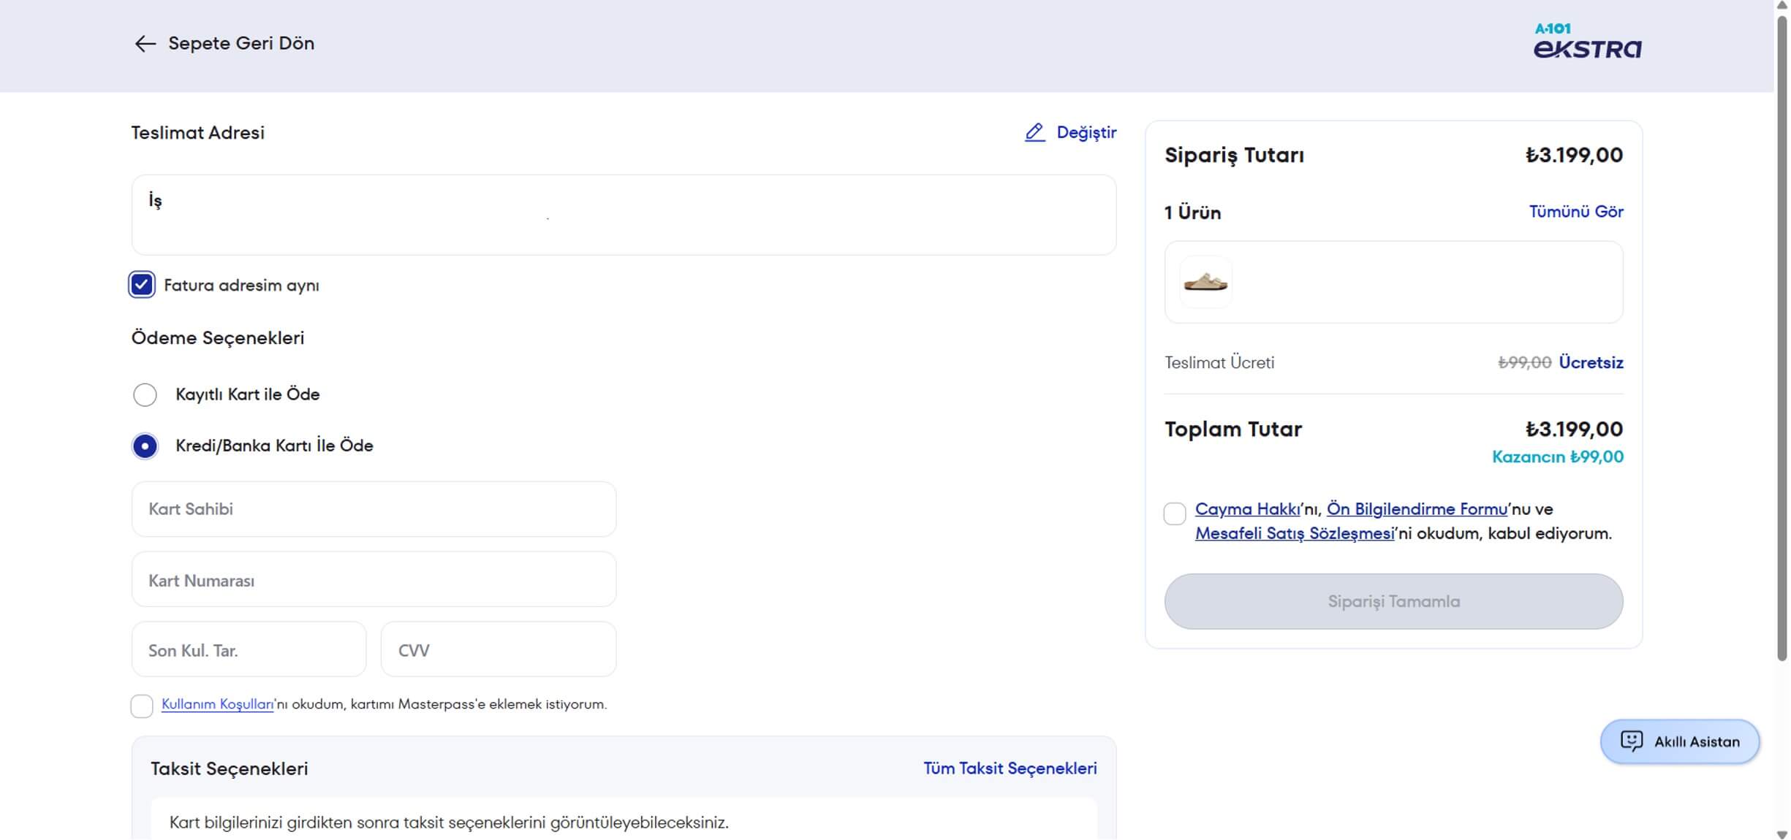Select Kayıtlı Kart ile Öde option
Image resolution: width=1791 pixels, height=840 pixels.
point(145,394)
